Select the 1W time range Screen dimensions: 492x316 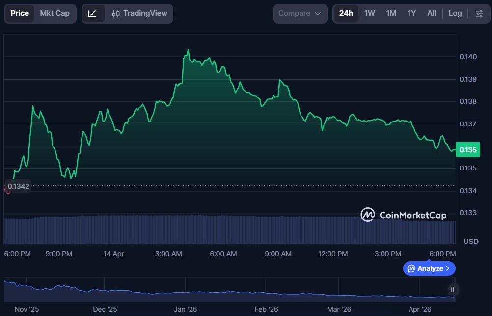pos(369,14)
